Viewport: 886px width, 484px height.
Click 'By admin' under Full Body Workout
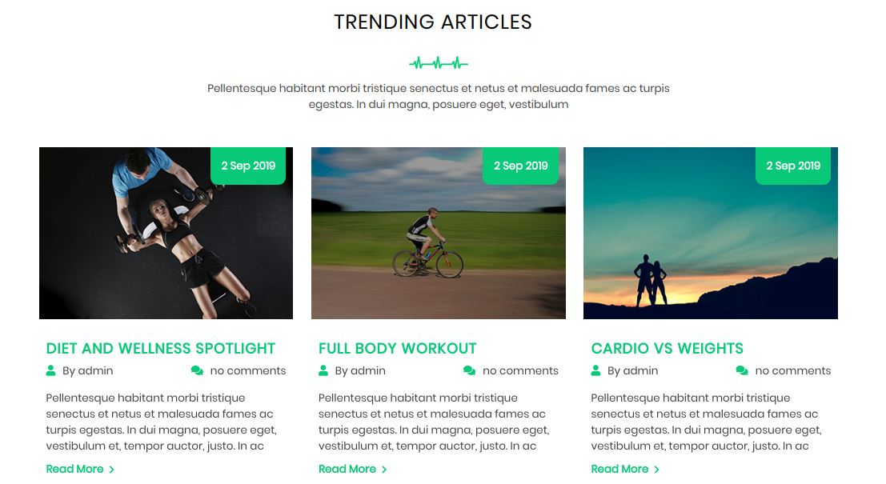pyautogui.click(x=360, y=370)
